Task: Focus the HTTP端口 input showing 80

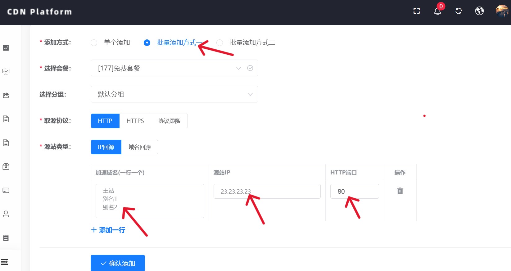Action: [355, 191]
